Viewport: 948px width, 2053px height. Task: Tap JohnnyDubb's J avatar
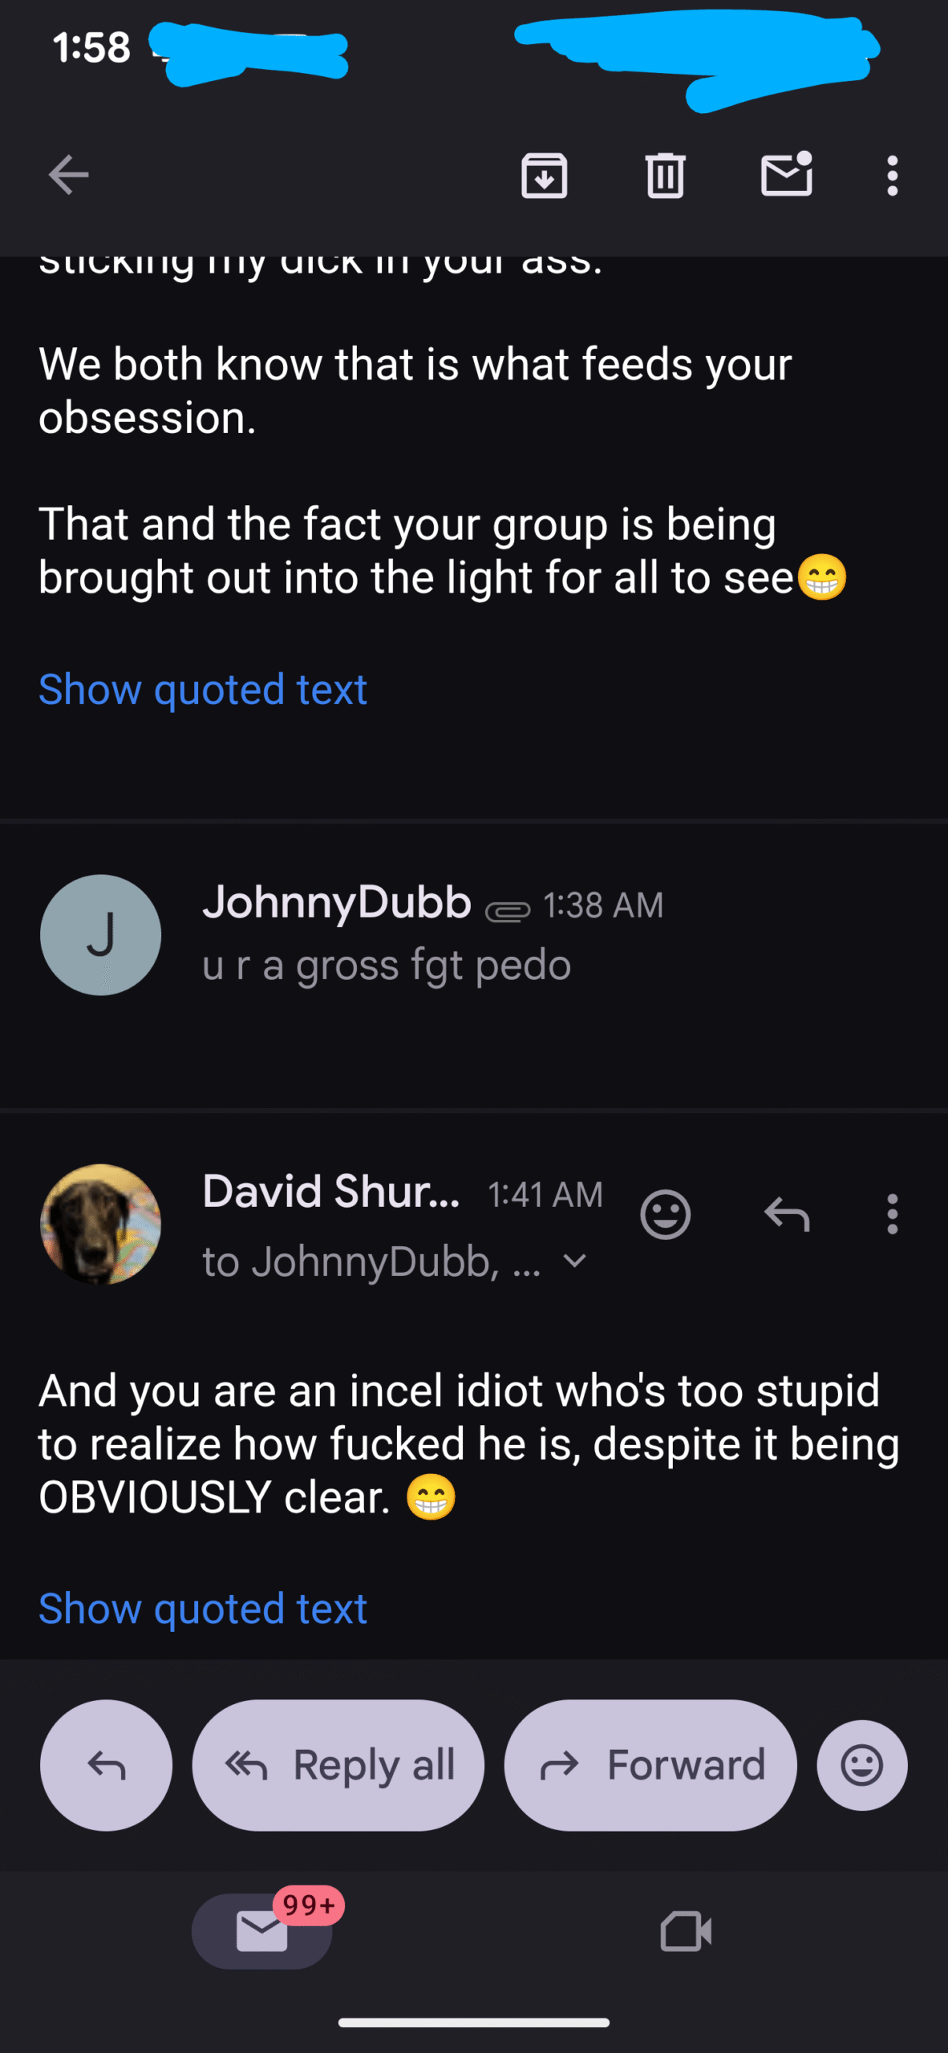100,935
